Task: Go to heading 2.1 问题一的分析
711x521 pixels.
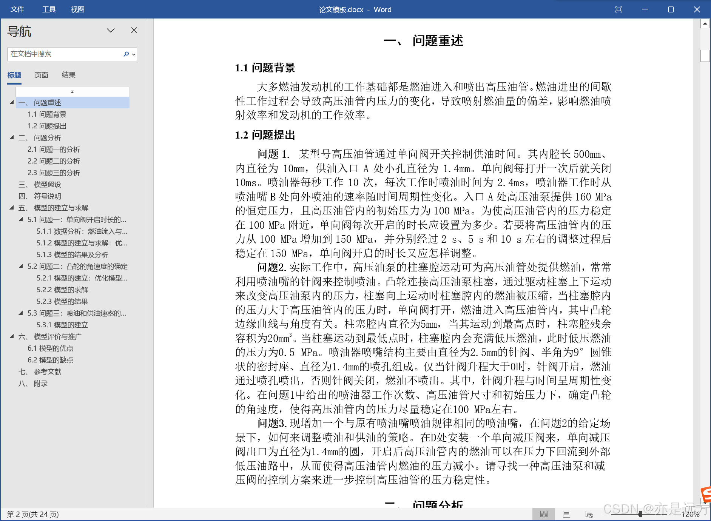Action: click(54, 149)
